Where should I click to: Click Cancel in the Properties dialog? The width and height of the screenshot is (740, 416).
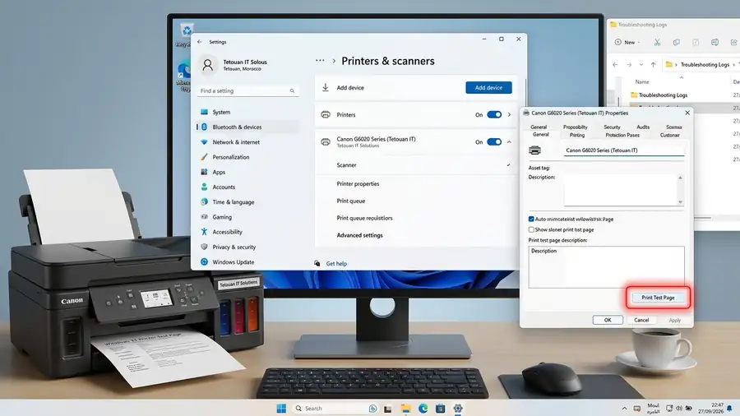pos(641,321)
